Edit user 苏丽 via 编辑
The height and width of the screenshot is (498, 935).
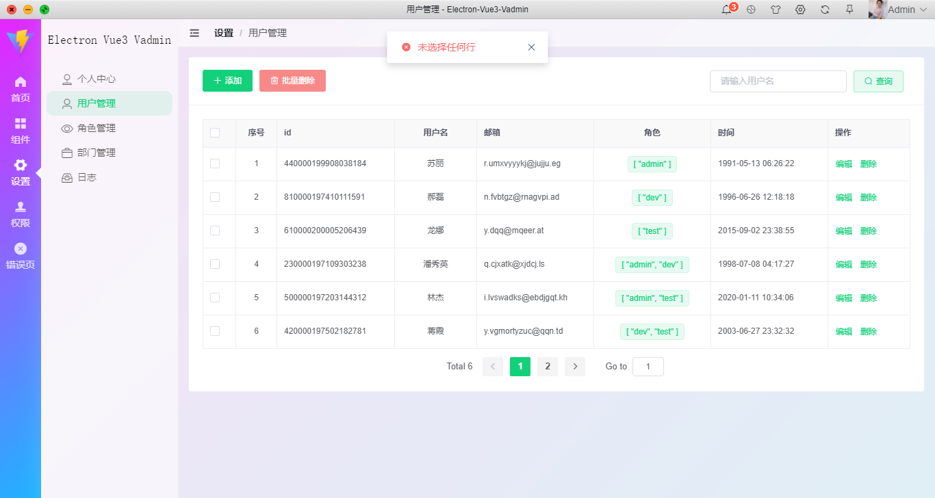pos(844,164)
